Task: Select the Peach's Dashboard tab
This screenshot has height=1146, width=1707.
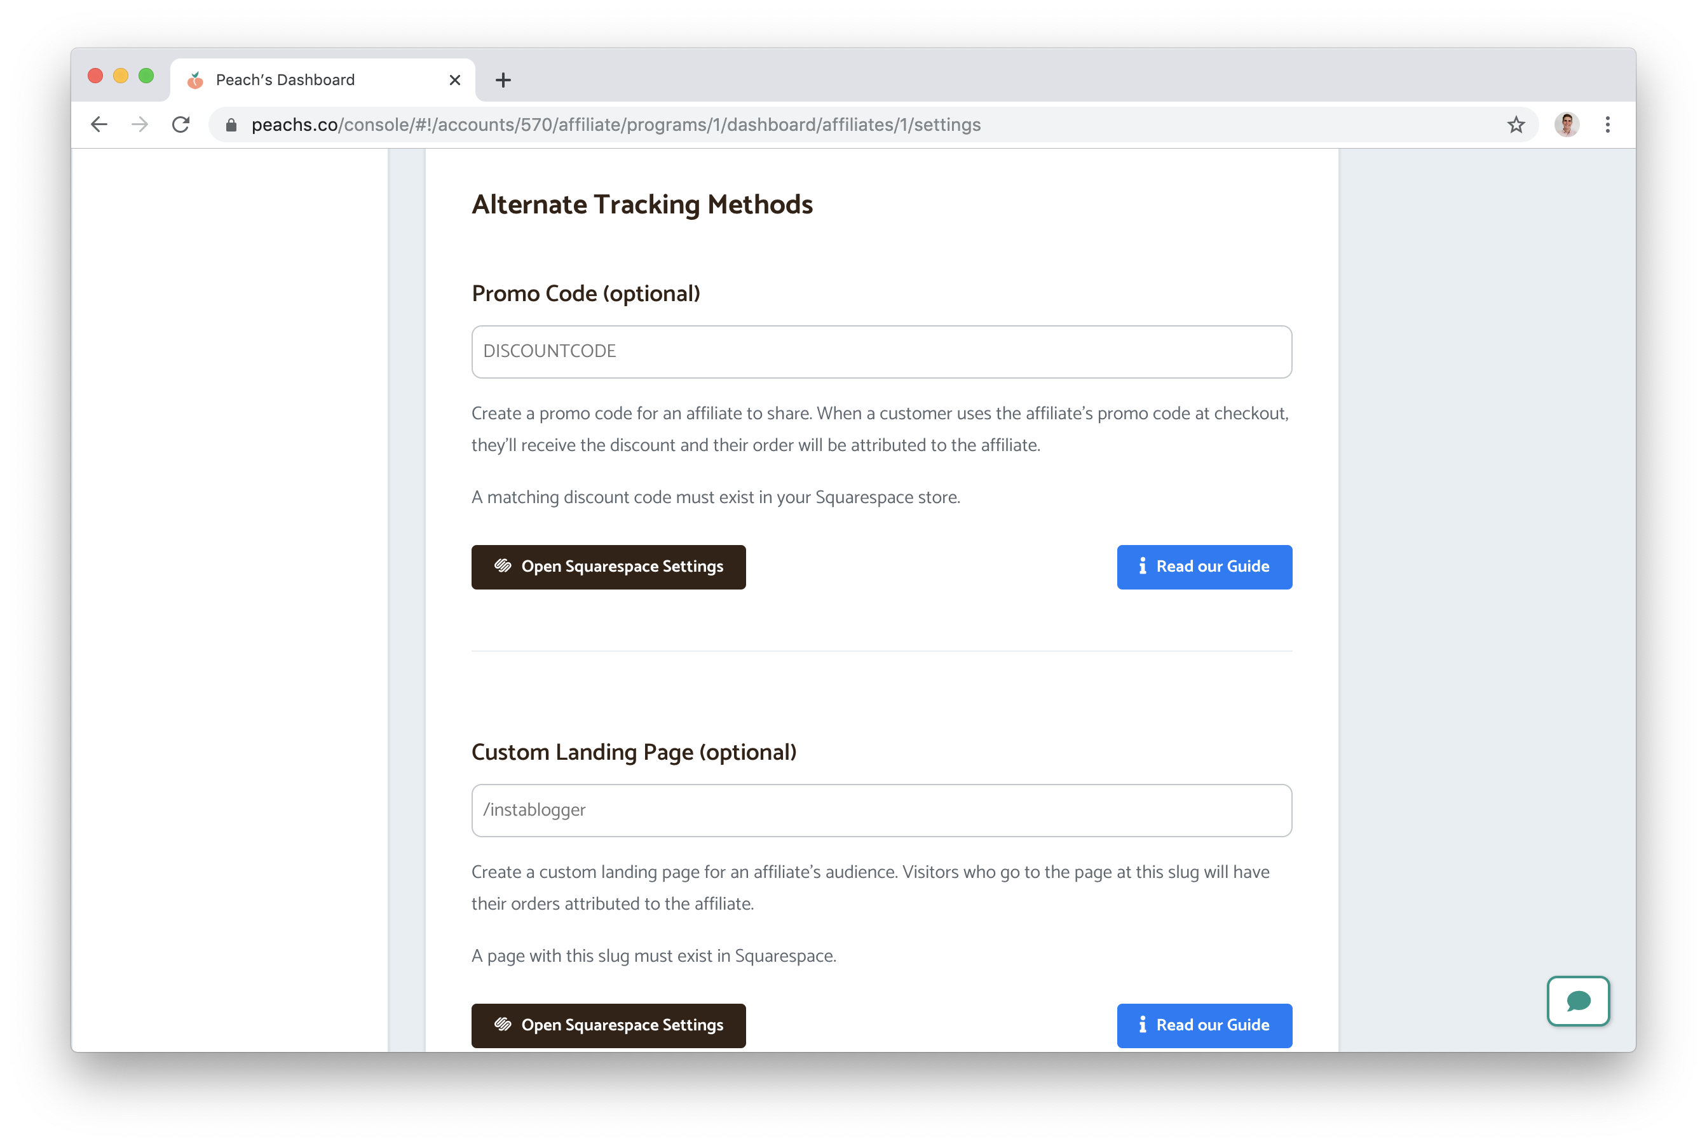Action: click(x=292, y=81)
